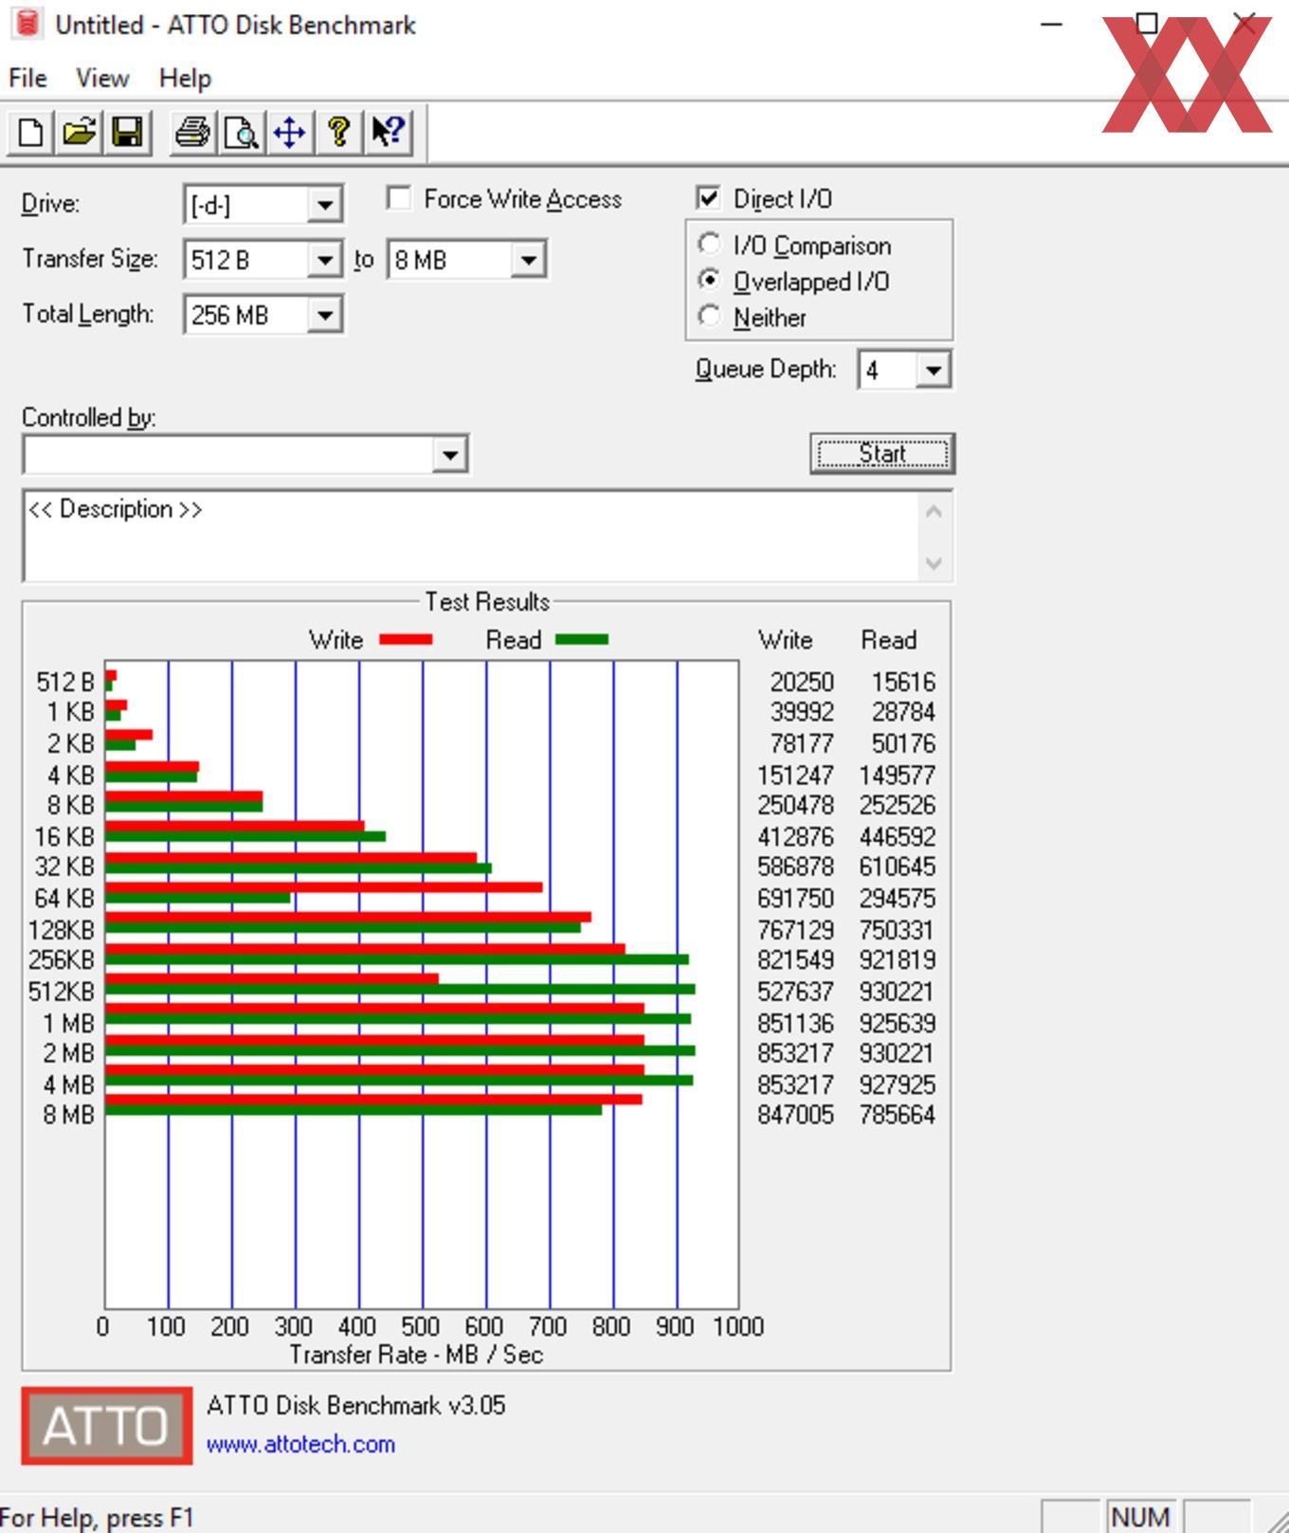
Task: Expand the Controlled by dropdown
Action: click(450, 455)
